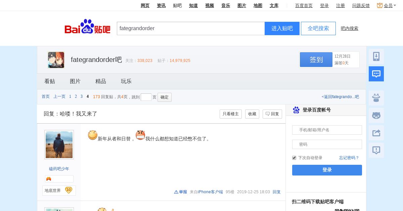Click the 收藏 button
This screenshot has width=403, height=211.
click(x=252, y=114)
